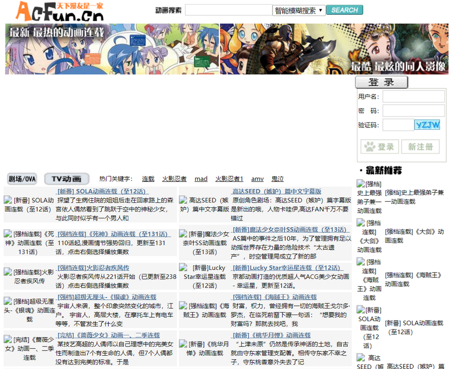Click the 《银魂》动画连载 thumbnail image
This screenshot has height=369, width=451.
pos(29,311)
